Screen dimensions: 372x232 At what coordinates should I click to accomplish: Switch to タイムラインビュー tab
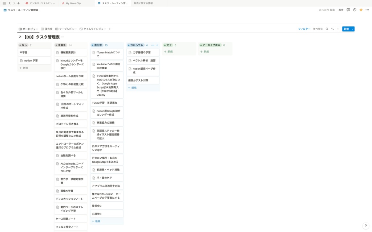(93, 29)
